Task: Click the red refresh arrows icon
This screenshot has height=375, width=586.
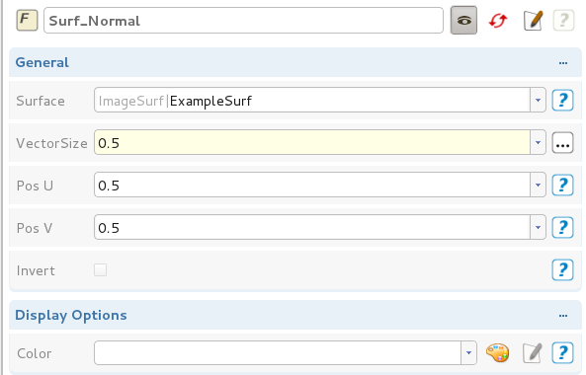Action: pos(498,21)
